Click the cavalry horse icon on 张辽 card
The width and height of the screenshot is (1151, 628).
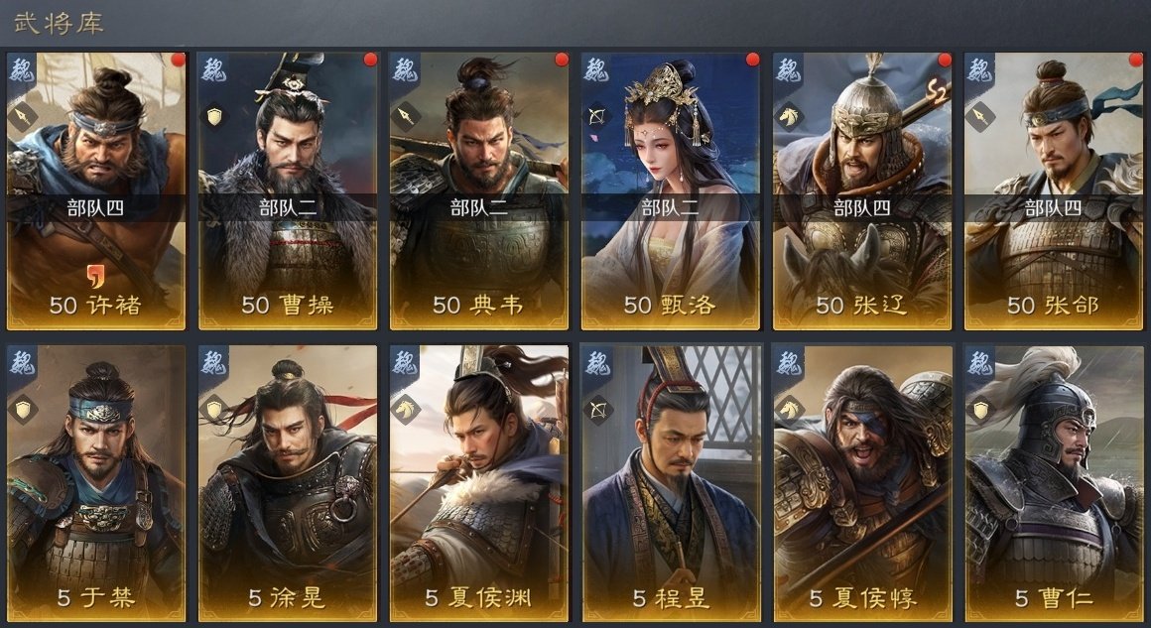tap(789, 116)
